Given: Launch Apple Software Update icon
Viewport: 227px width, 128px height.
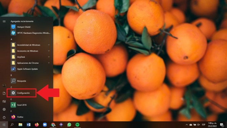Looking at the screenshot, I should click(13, 69).
